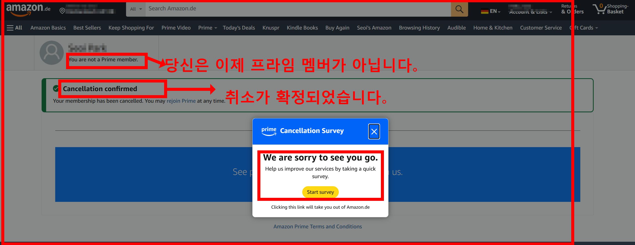Open the hamburger All menu
The height and width of the screenshot is (245, 635).
click(15, 28)
